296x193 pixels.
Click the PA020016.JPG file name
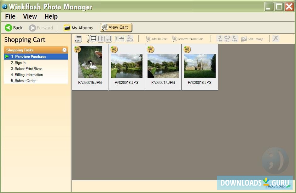(x=126, y=83)
